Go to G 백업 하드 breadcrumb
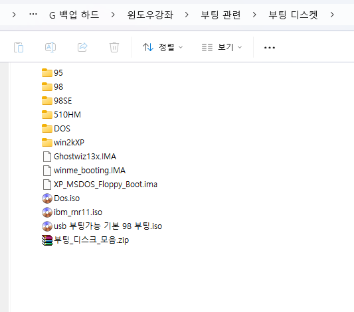The width and height of the screenshot is (354, 312). point(74,15)
